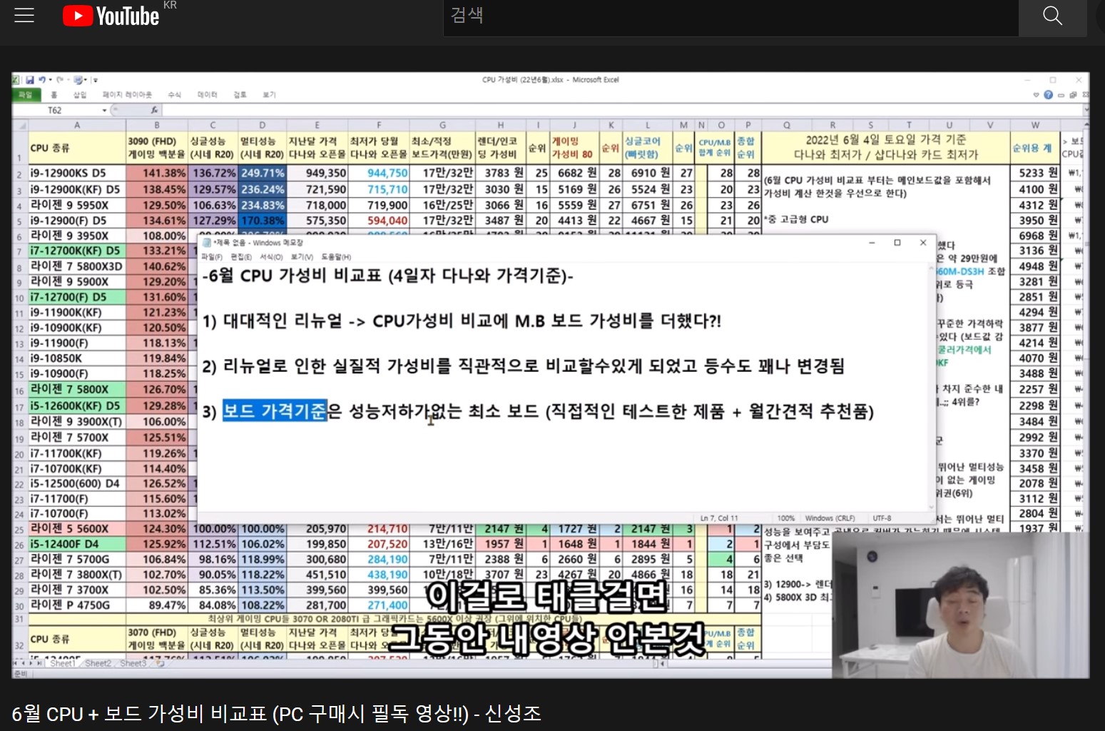
Task: Focus the 검색 search input field
Action: click(730, 16)
